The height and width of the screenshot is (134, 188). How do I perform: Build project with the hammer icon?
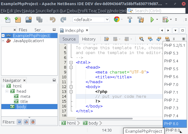click(x=130, y=19)
